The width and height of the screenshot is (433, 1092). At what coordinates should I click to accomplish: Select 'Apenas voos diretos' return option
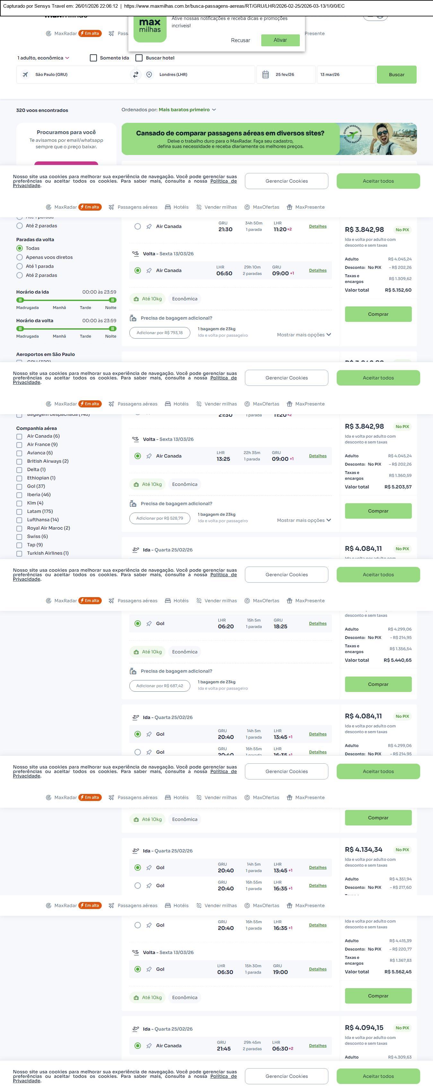click(x=20, y=257)
